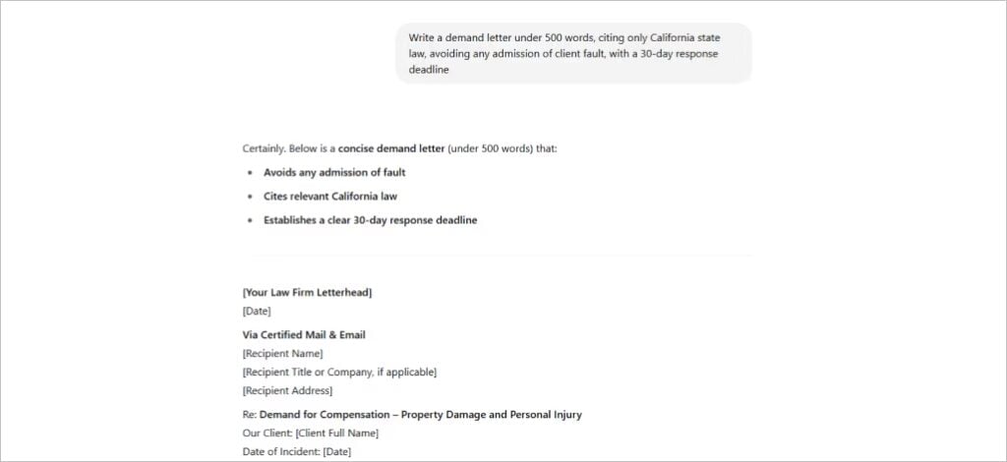
Task: Click the 'Demand for Compensation' subject heading
Action: (x=325, y=415)
